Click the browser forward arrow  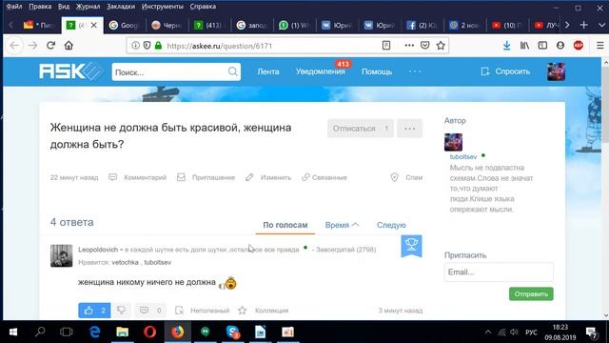point(32,46)
